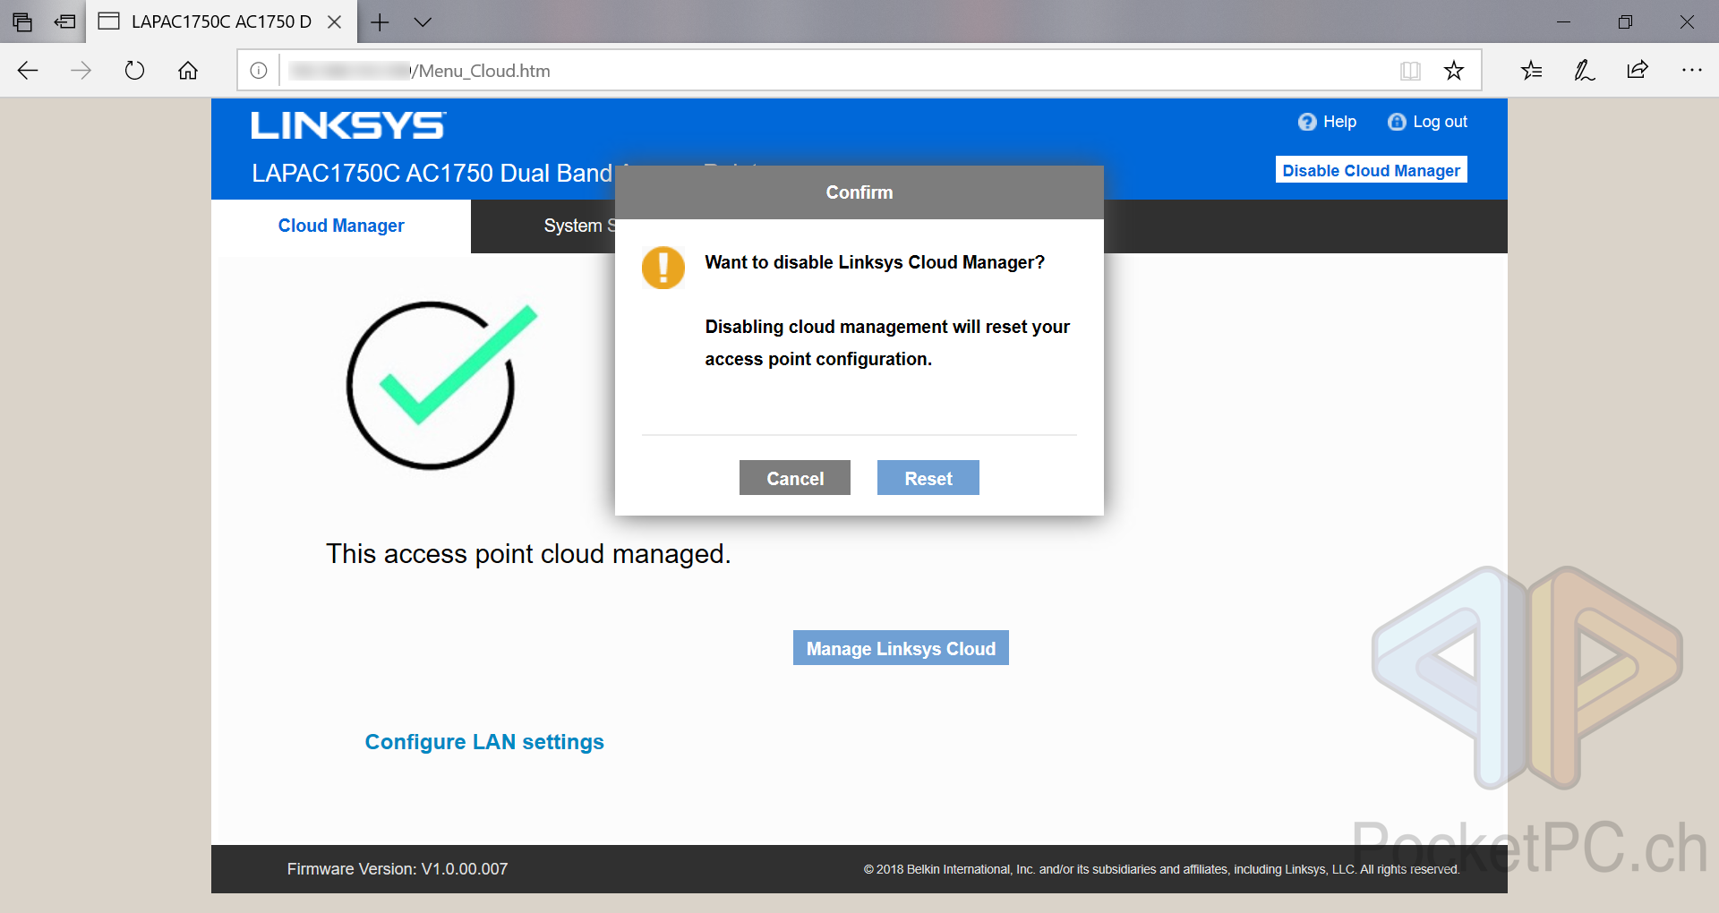The height and width of the screenshot is (913, 1719).
Task: Click Cancel in the Confirm dialog
Action: click(x=795, y=478)
